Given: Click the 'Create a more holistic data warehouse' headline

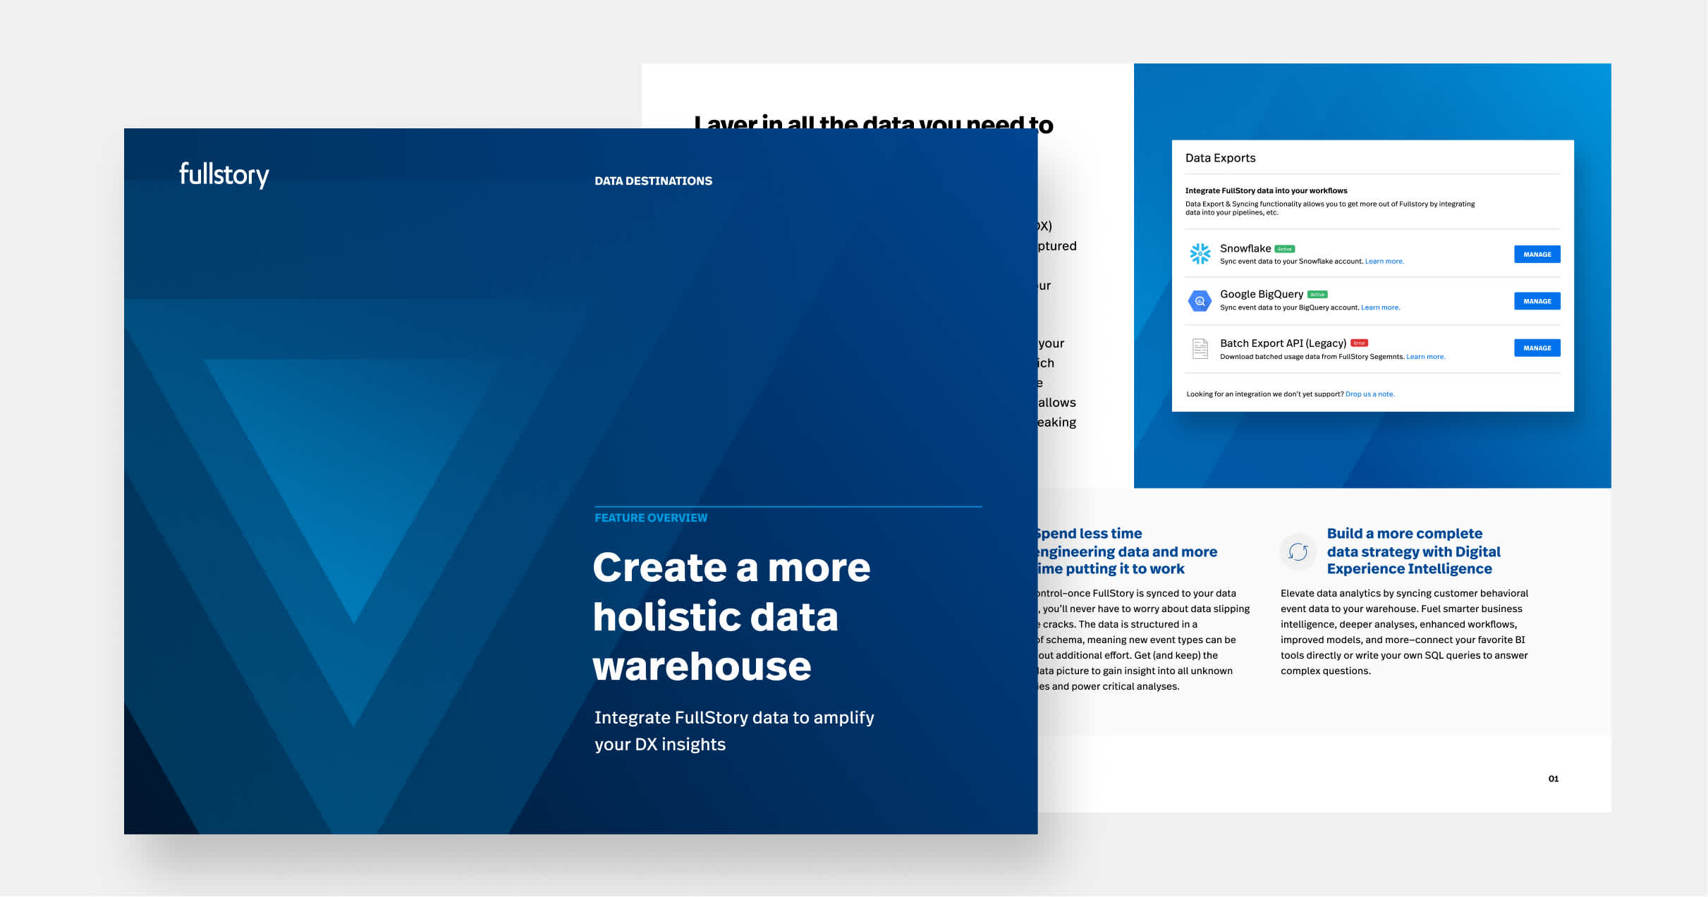Looking at the screenshot, I should 731,617.
